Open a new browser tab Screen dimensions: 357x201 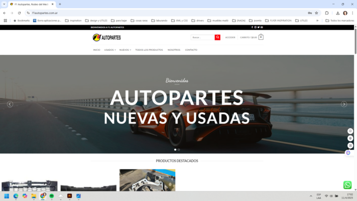pyautogui.click(x=60, y=4)
